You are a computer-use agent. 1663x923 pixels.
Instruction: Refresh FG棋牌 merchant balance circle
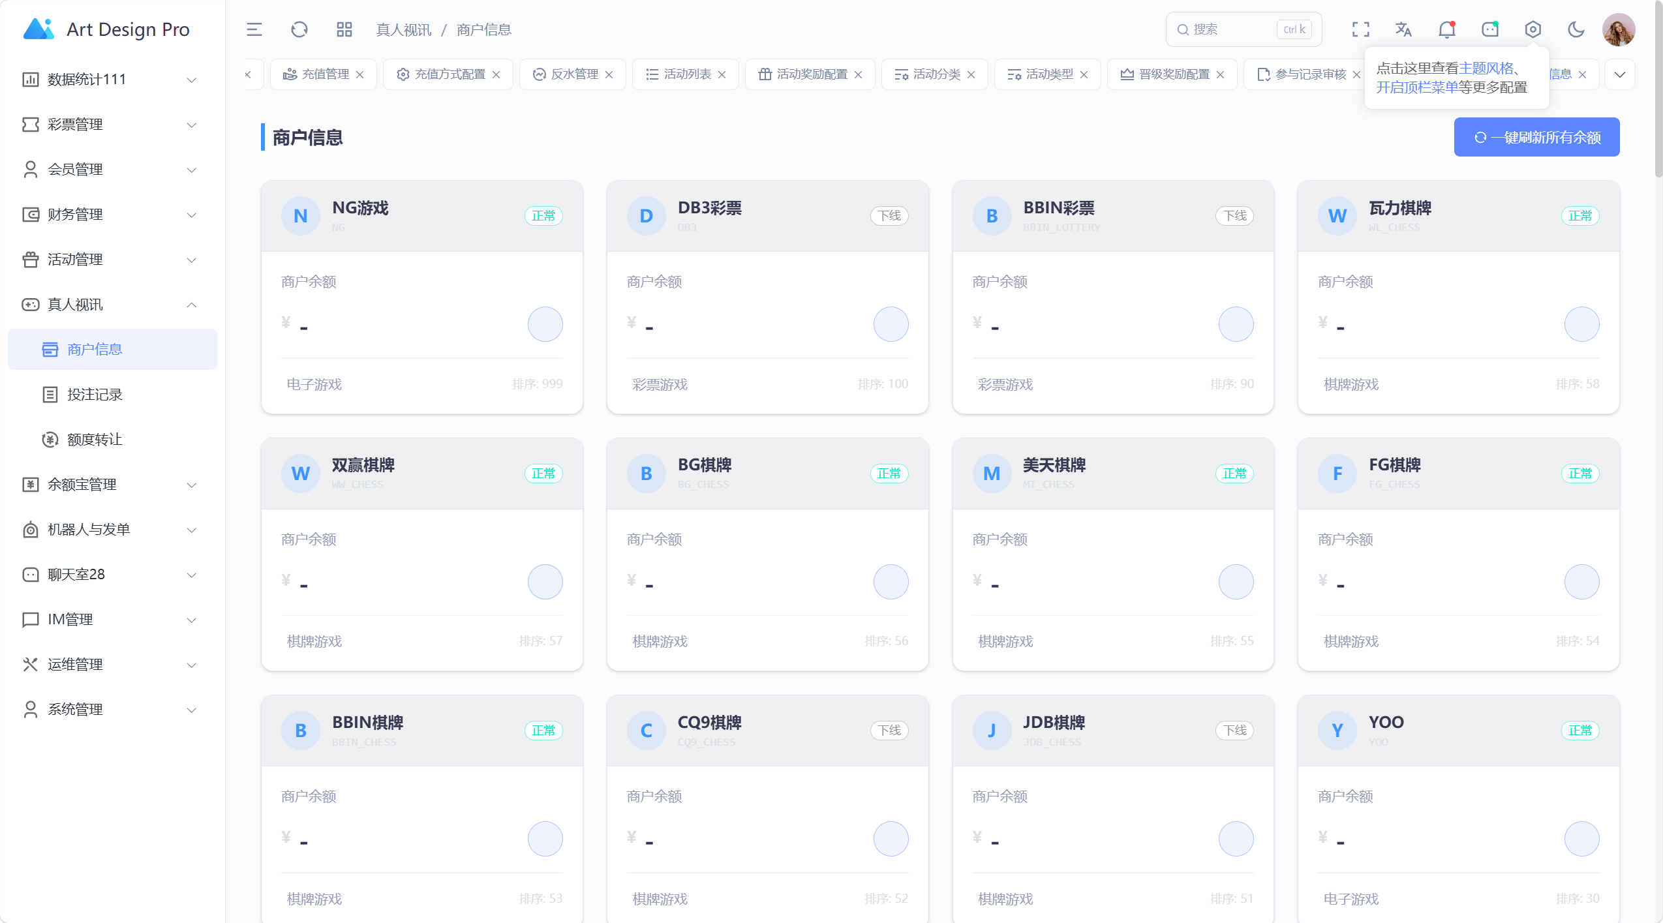click(x=1581, y=582)
